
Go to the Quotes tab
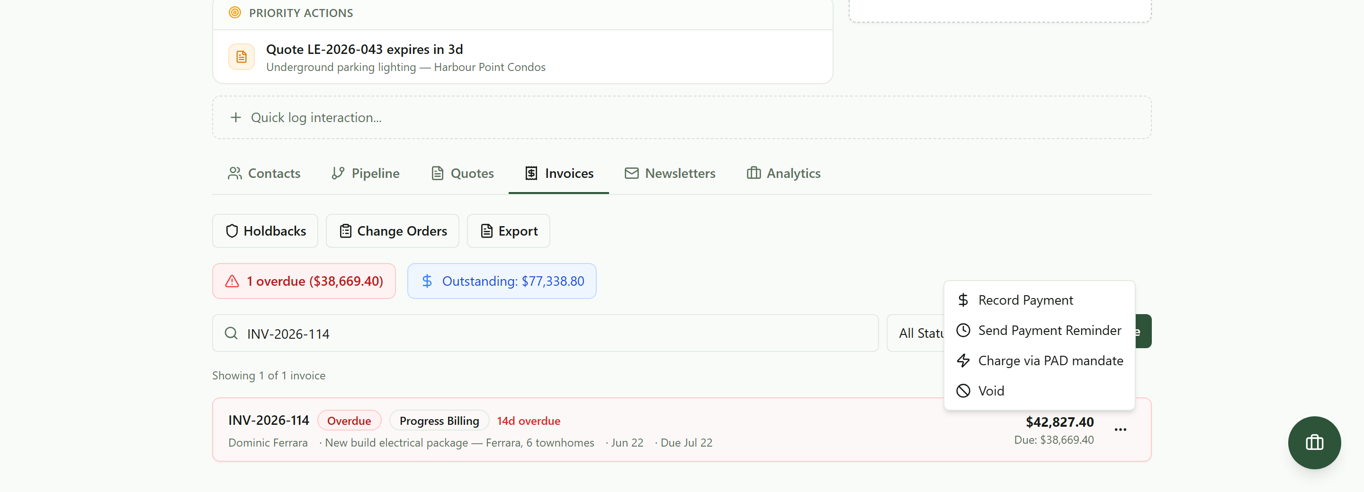coord(462,174)
